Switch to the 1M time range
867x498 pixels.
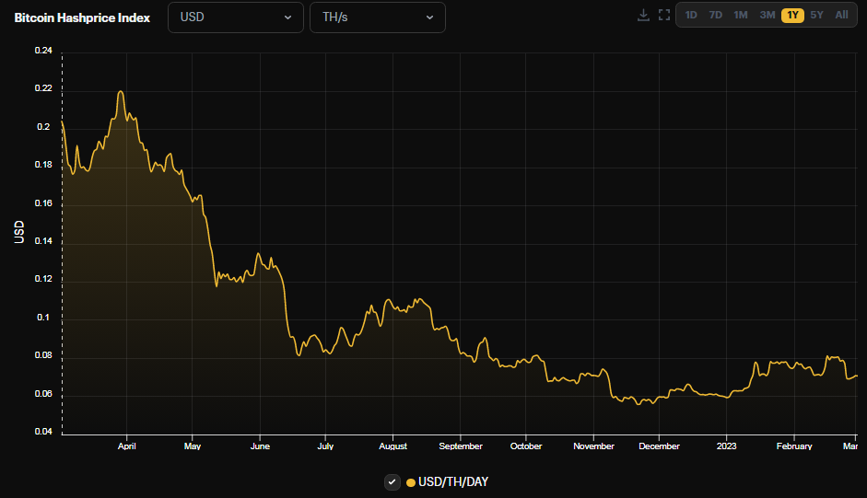tap(741, 16)
